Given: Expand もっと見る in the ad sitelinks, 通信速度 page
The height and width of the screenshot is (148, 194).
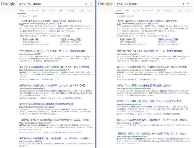Looking at the screenshot, I should coord(53,33).
